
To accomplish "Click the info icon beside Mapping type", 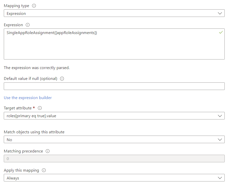I will (x=34, y=6).
